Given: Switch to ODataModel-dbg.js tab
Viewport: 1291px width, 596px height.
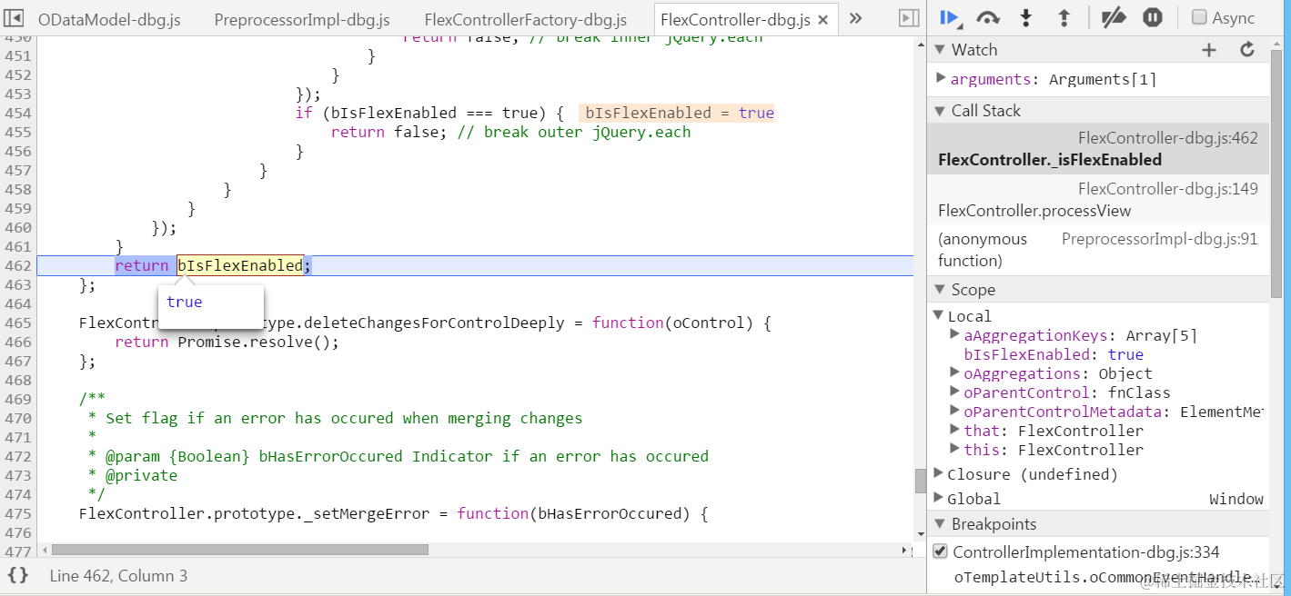Looking at the screenshot, I should pos(109,19).
